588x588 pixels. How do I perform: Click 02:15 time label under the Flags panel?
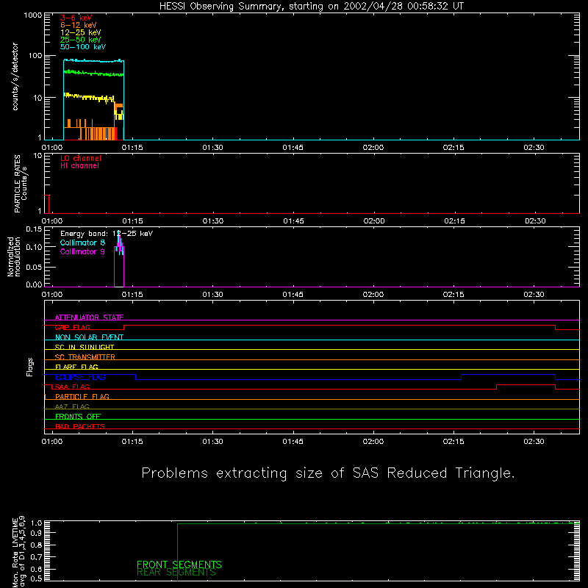click(453, 442)
